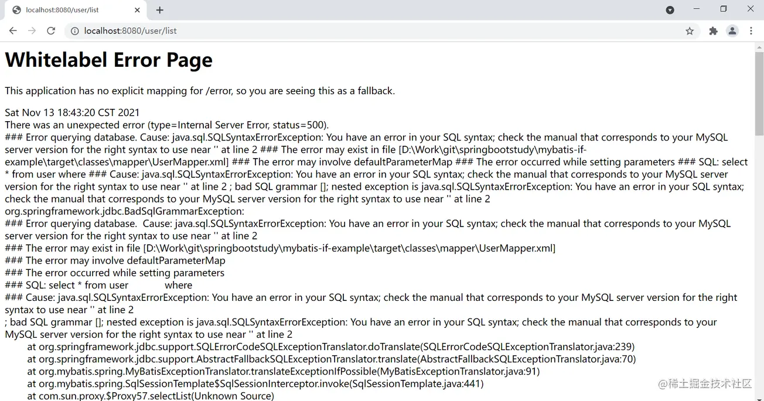The width and height of the screenshot is (764, 401).
Task: Open the tab search dropdown arrow
Action: coord(670,10)
